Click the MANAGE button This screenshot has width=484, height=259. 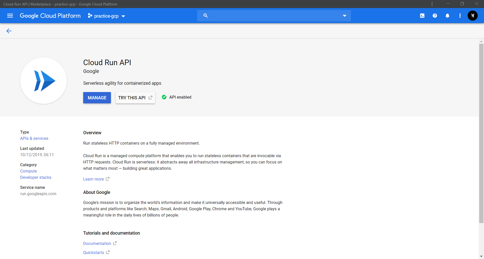click(x=97, y=98)
